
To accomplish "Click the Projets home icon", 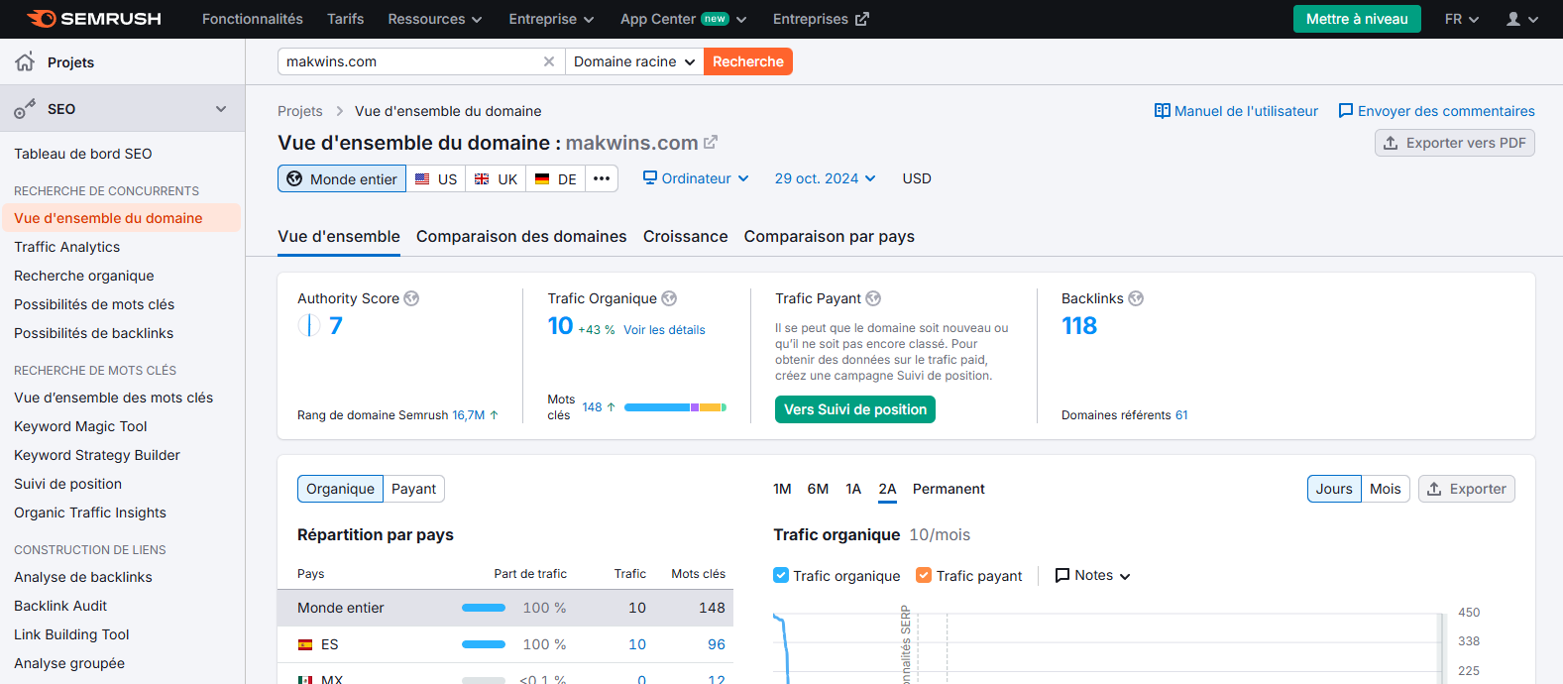I will (25, 61).
